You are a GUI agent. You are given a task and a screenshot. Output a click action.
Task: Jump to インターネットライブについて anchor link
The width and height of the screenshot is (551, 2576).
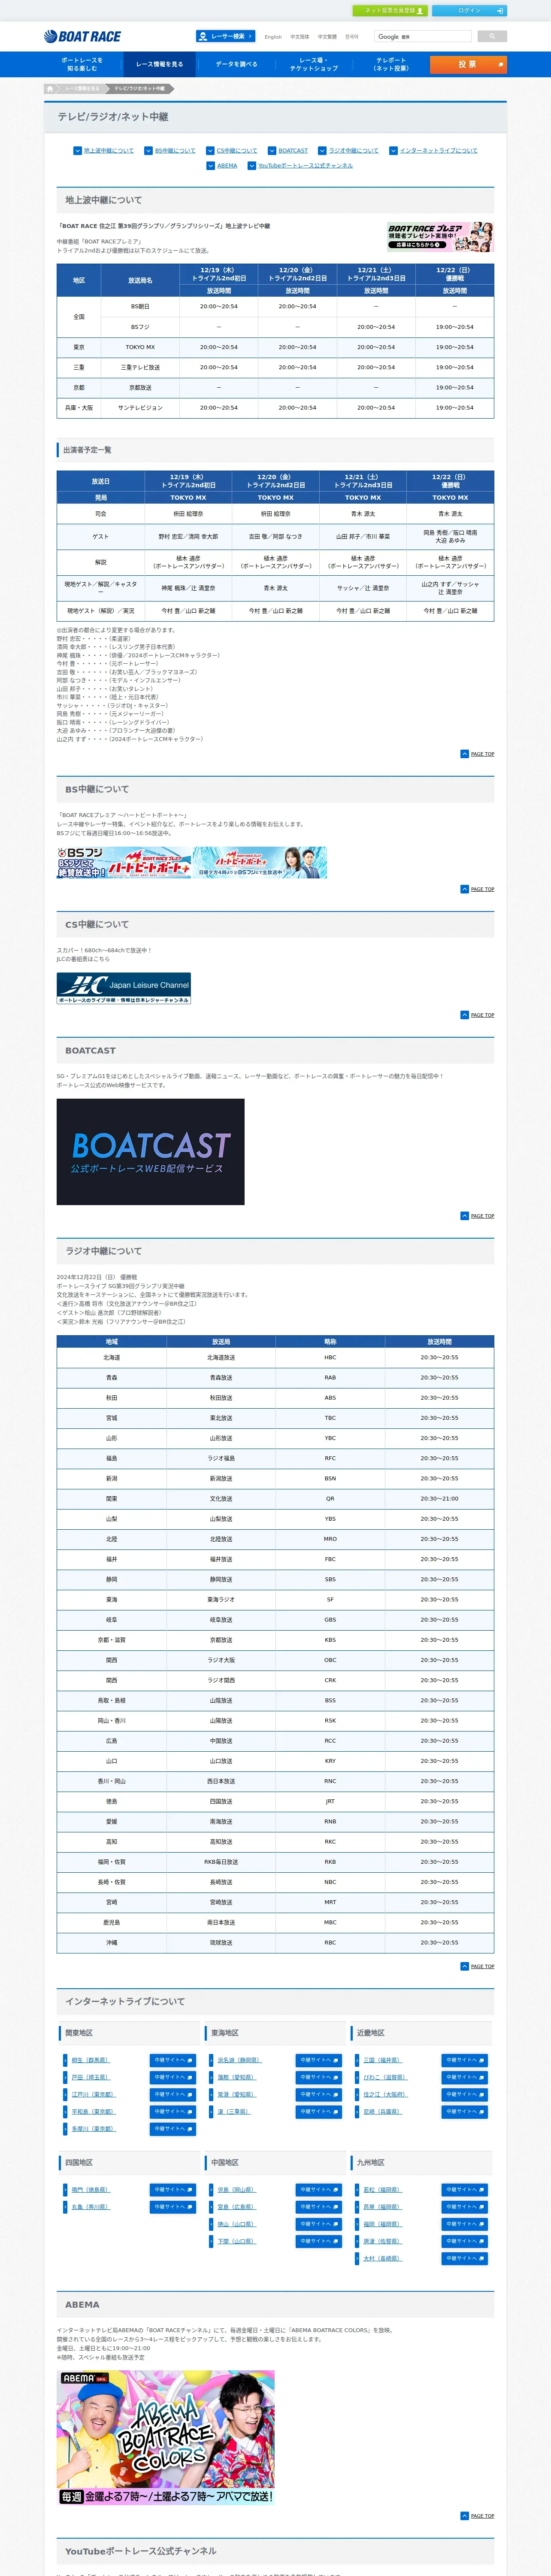click(438, 151)
